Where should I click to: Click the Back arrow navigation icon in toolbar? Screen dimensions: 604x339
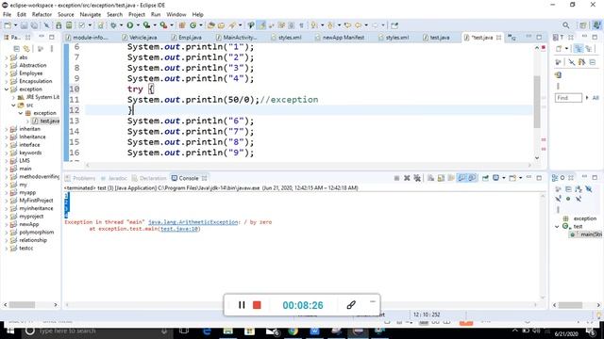pyautogui.click(x=358, y=25)
